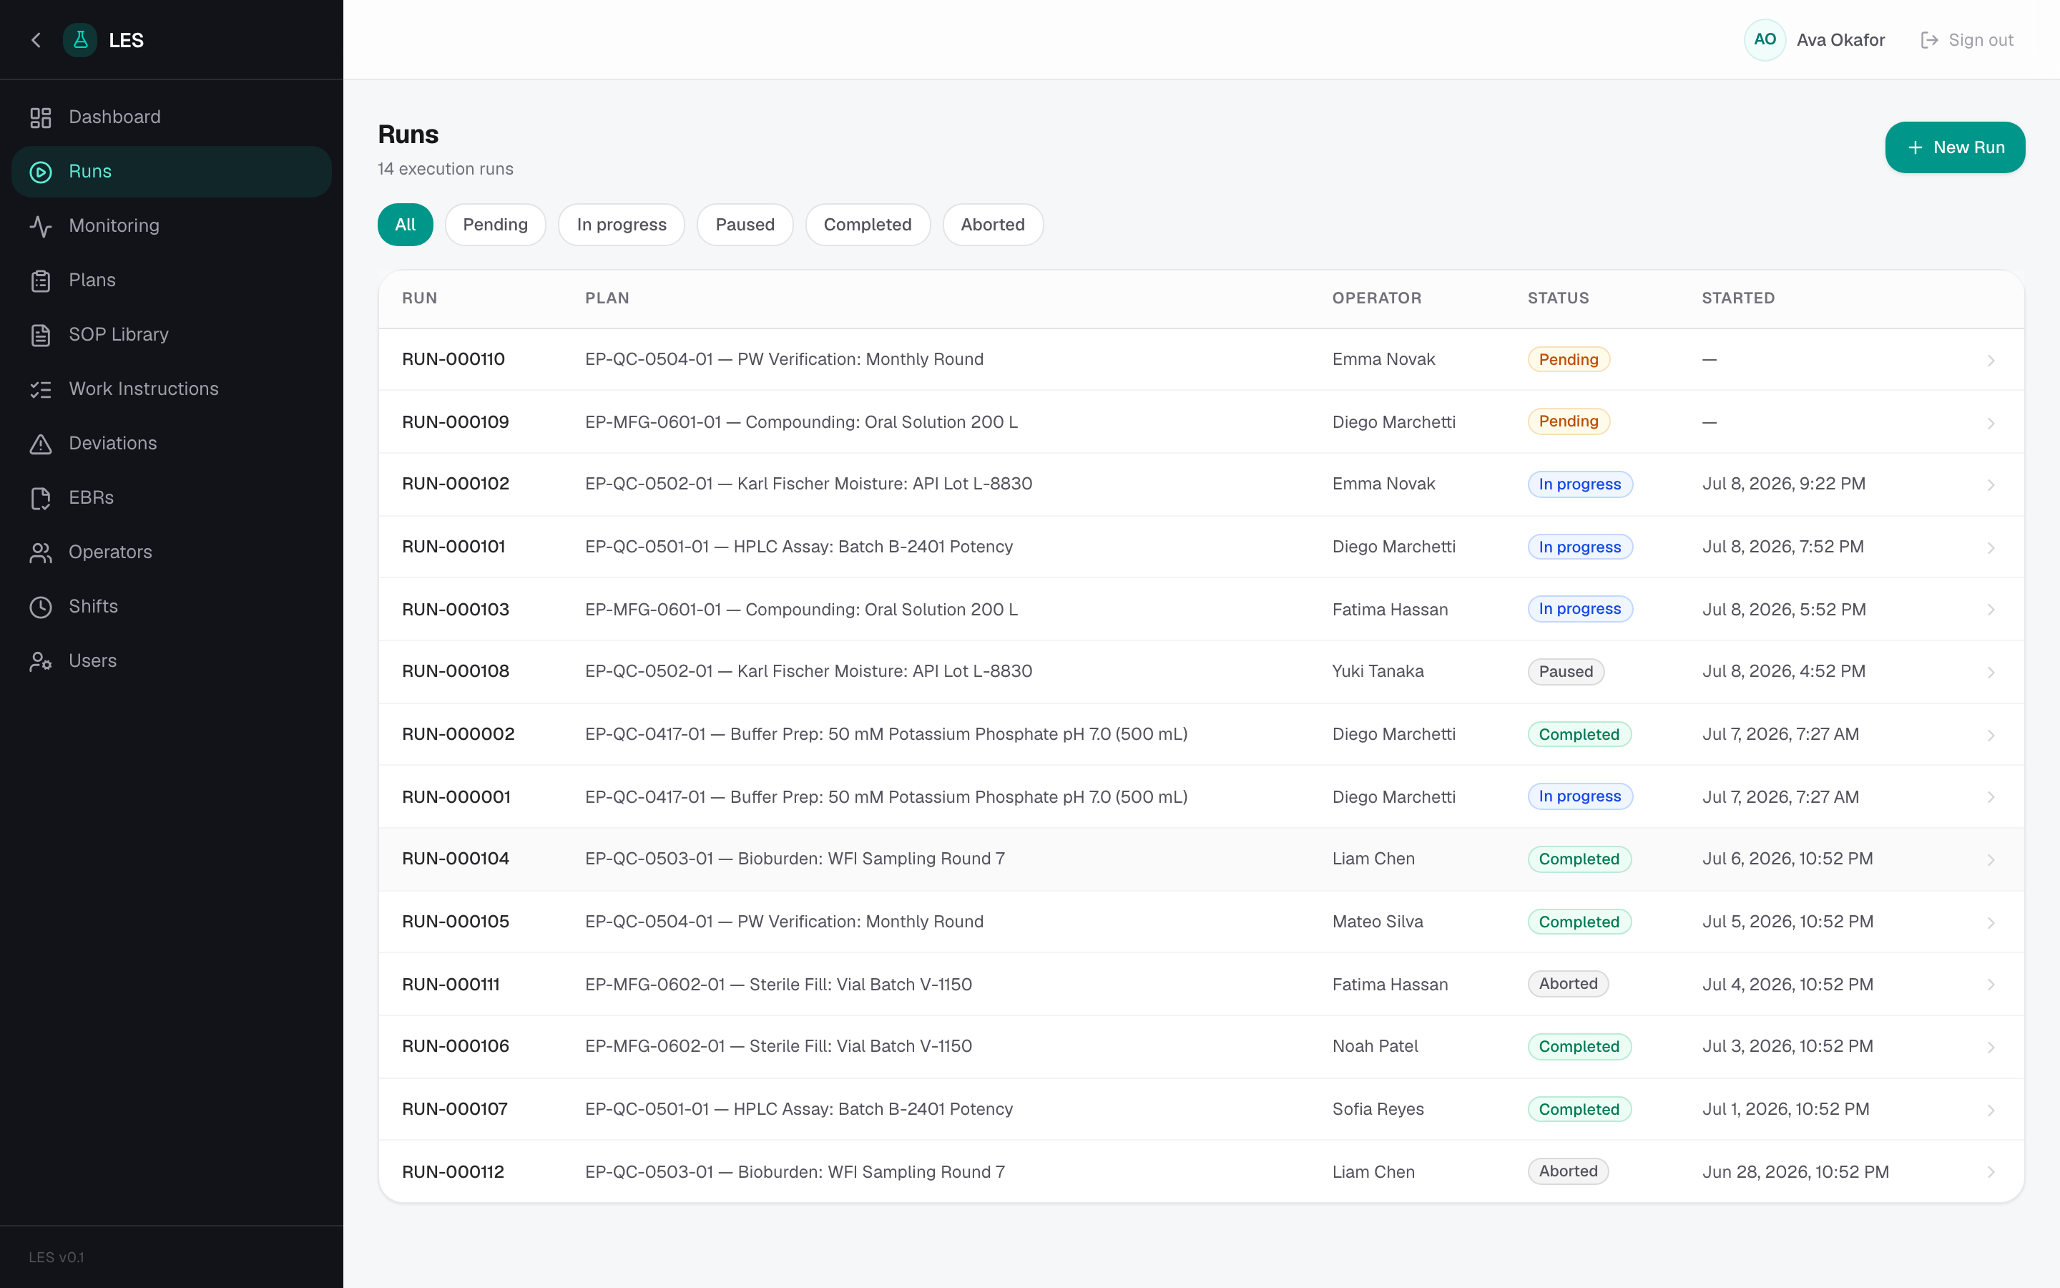Open chevron for RUN-000108
2060x1288 pixels.
click(1990, 672)
